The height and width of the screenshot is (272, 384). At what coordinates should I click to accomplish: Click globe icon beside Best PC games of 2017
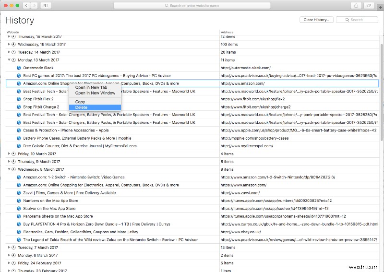pos(19,76)
